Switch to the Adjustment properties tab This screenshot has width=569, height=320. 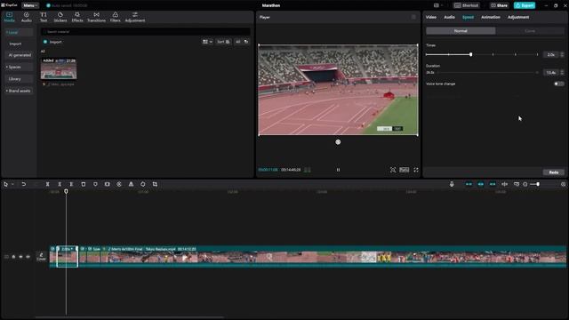518,17
